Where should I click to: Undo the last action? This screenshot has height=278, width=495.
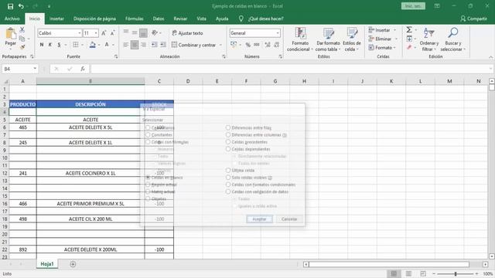(21, 6)
